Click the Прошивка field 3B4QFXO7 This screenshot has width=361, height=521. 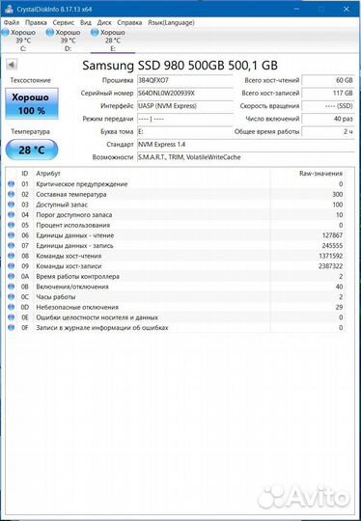[185, 80]
